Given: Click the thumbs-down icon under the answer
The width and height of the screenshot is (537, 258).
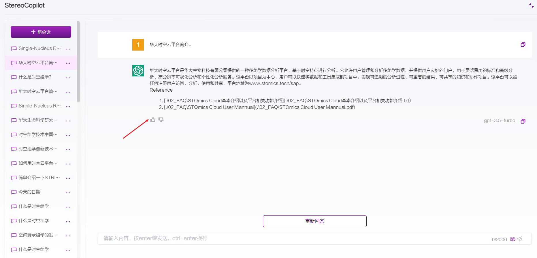Looking at the screenshot, I should coord(161,120).
